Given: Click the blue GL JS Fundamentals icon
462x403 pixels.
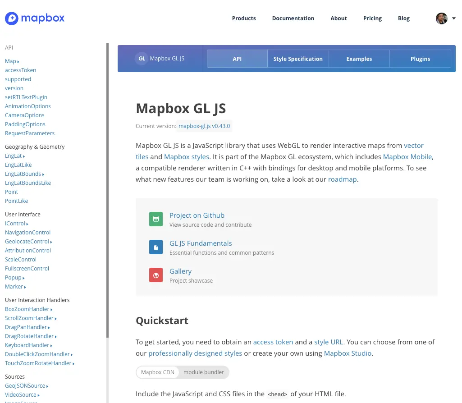Looking at the screenshot, I should point(156,247).
